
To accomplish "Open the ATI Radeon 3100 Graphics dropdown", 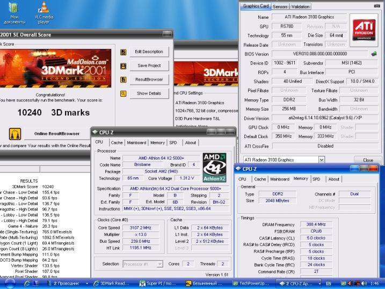I will (x=322, y=160).
